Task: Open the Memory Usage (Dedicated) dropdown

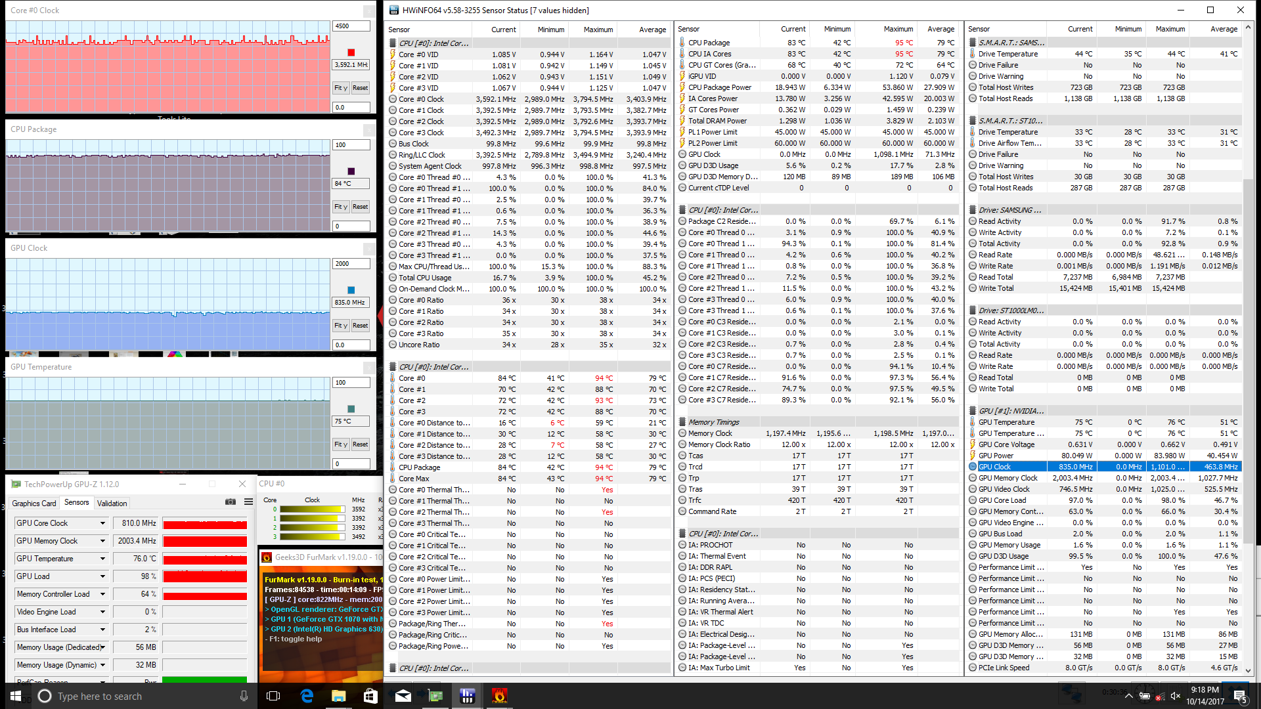Action: [102, 647]
